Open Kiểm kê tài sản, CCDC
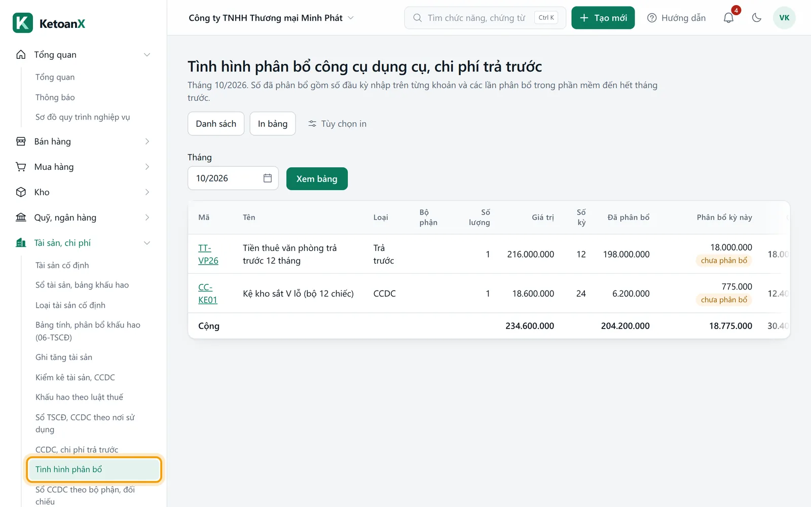This screenshot has height=507, width=811. pyautogui.click(x=75, y=377)
